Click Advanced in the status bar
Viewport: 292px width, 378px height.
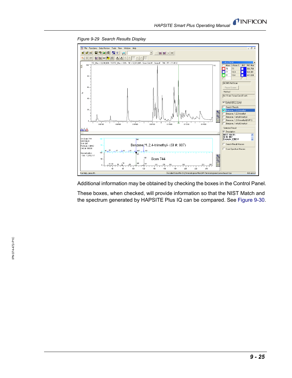tap(251, 173)
